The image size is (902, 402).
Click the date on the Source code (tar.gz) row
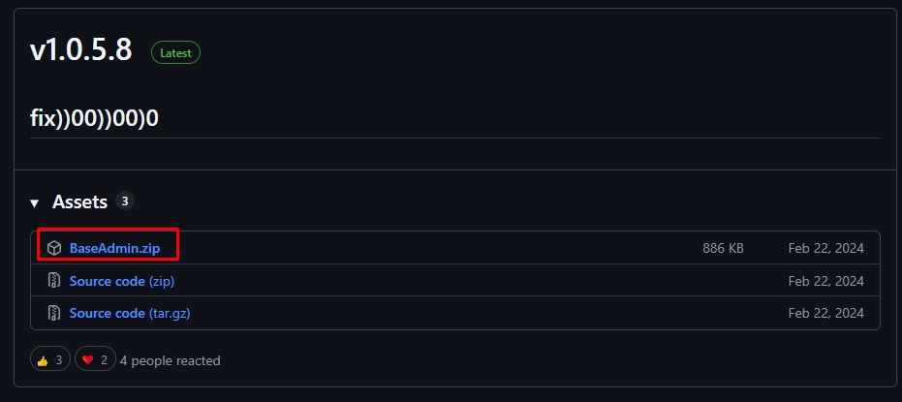[x=825, y=313]
